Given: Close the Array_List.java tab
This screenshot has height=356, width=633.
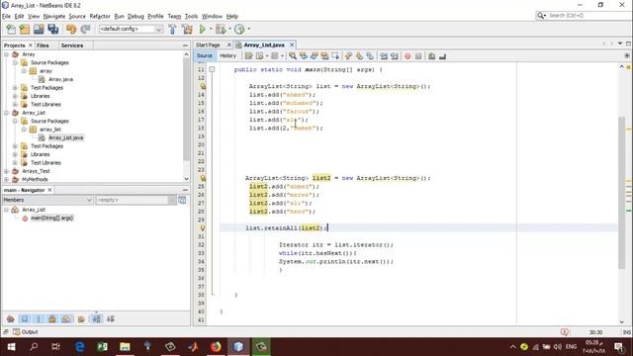Looking at the screenshot, I should pyautogui.click(x=292, y=44).
